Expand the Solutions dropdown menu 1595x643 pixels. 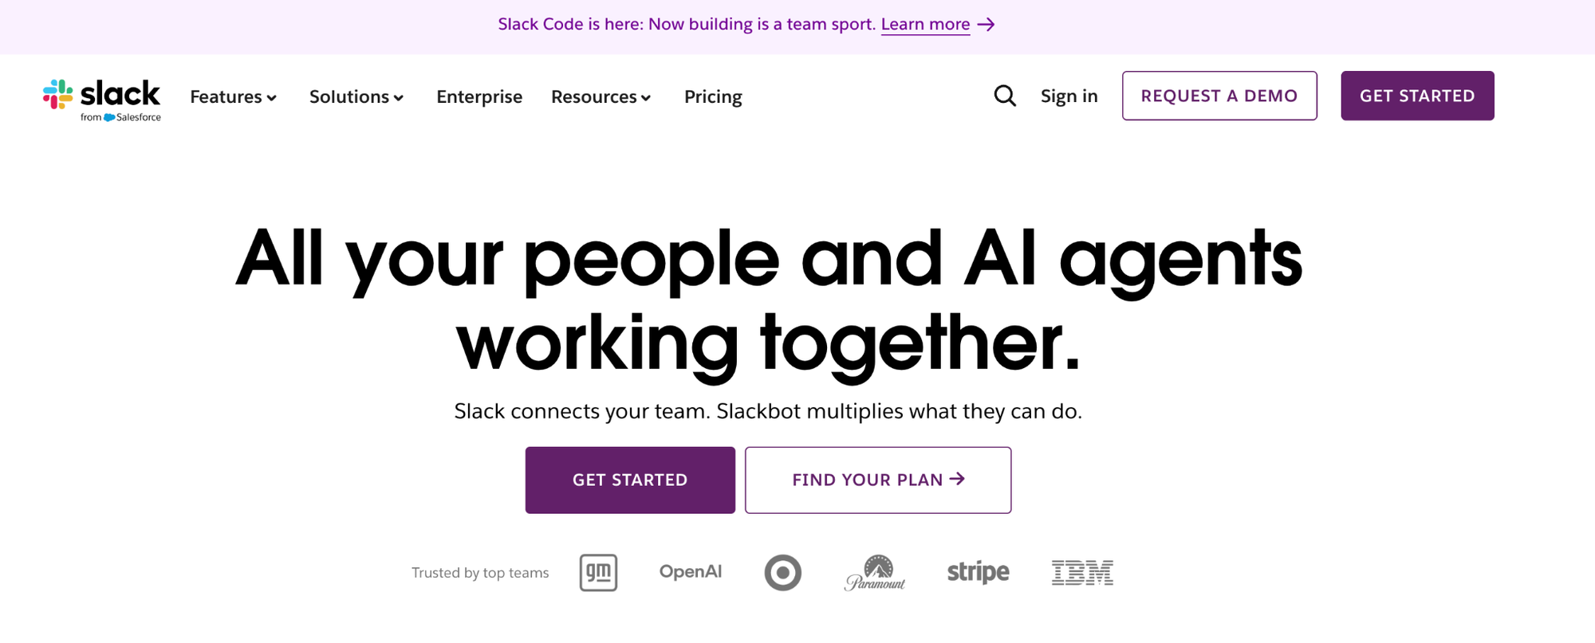tap(356, 96)
